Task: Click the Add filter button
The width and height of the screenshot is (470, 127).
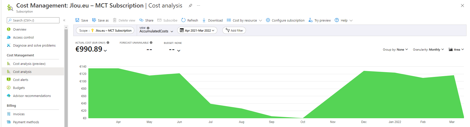Action: (234, 30)
